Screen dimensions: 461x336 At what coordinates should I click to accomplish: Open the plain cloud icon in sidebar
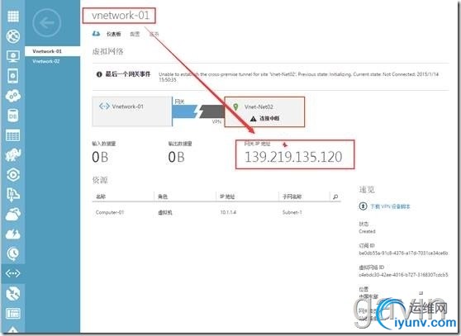click(x=13, y=215)
